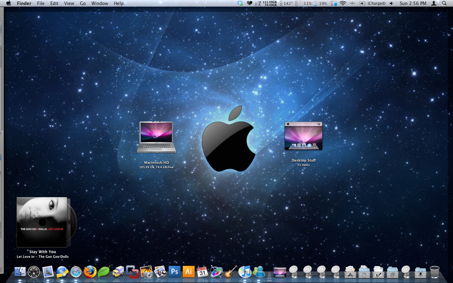Image resolution: width=453 pixels, height=283 pixels.
Task: Click the Desktop Stuff label text
Action: (x=304, y=160)
